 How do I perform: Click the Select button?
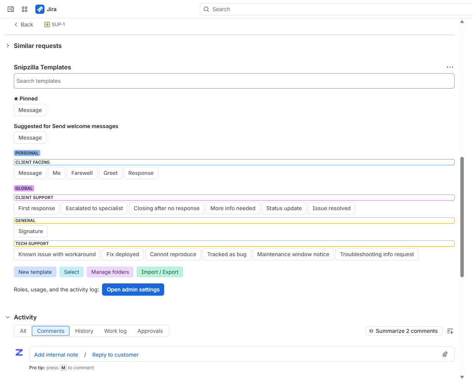(x=71, y=272)
